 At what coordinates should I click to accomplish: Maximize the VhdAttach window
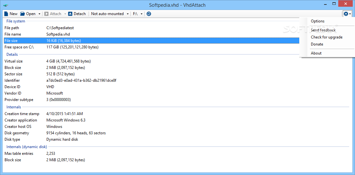click(x=334, y=4)
